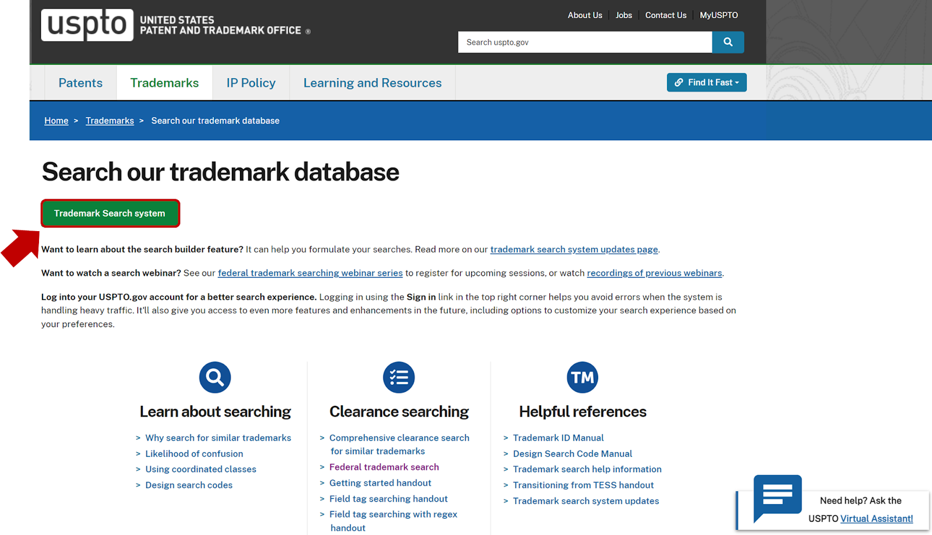Click in the Search uspto.gov field

click(585, 42)
